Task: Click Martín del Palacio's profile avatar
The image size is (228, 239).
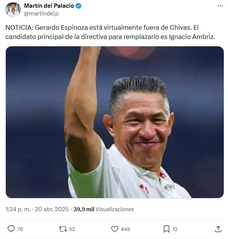Action: coord(13,10)
